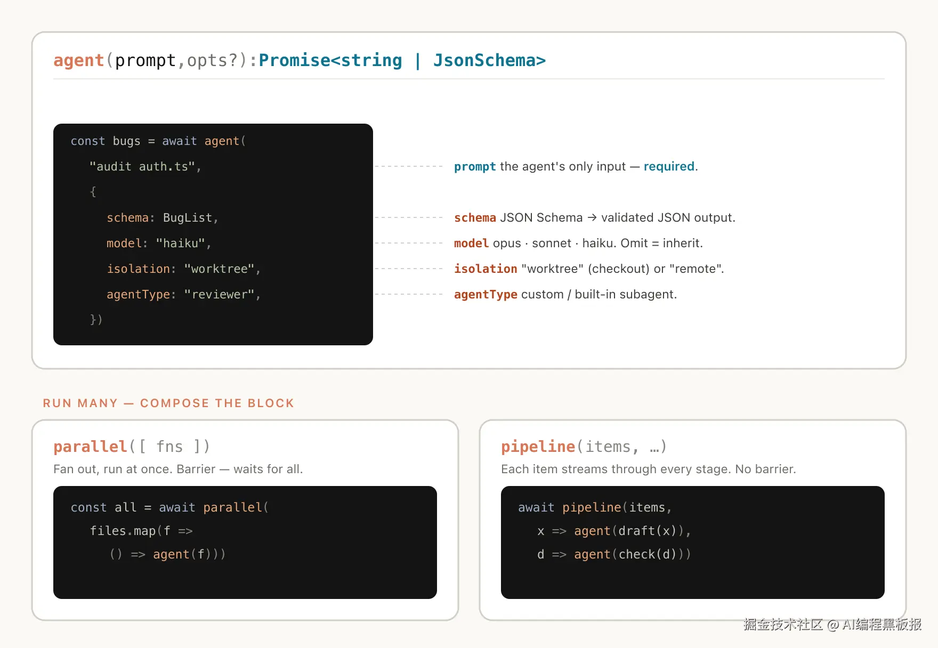
Task: Click the 'parallel([ fns ])' card title
Action: pos(132,447)
